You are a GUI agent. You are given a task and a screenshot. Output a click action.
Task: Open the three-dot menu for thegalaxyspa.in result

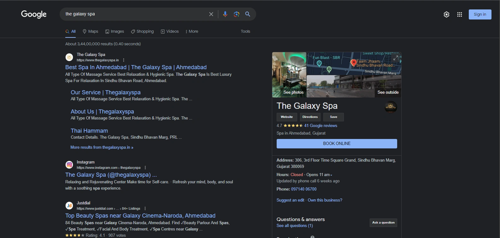(124, 60)
